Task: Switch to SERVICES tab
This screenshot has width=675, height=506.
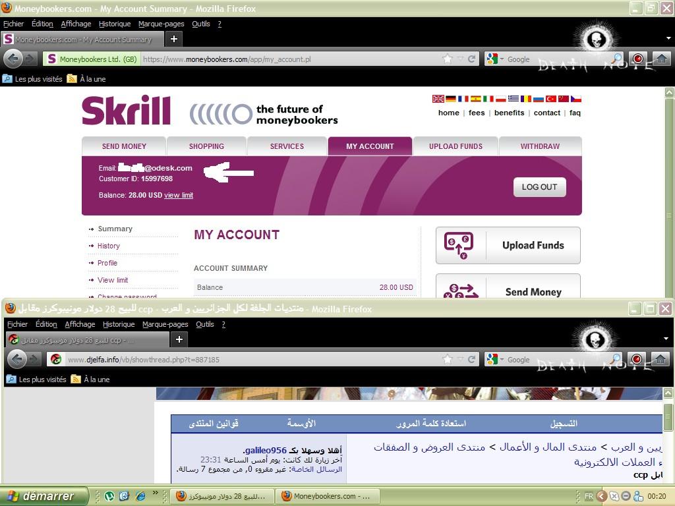Action: point(287,146)
